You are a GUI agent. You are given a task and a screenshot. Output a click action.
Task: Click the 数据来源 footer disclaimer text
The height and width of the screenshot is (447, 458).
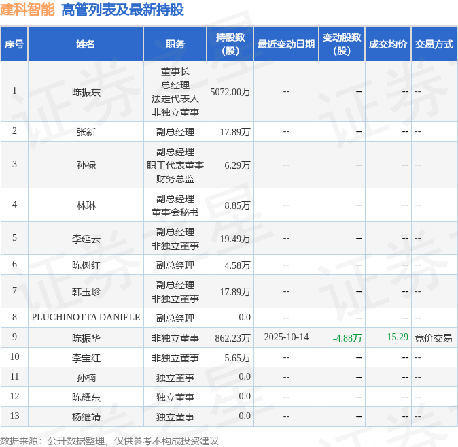(x=109, y=441)
